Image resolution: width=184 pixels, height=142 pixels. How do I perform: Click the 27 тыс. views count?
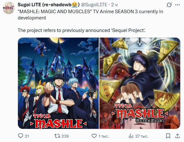coord(142,136)
